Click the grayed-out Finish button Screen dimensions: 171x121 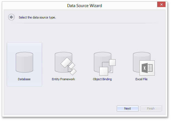[151, 108]
